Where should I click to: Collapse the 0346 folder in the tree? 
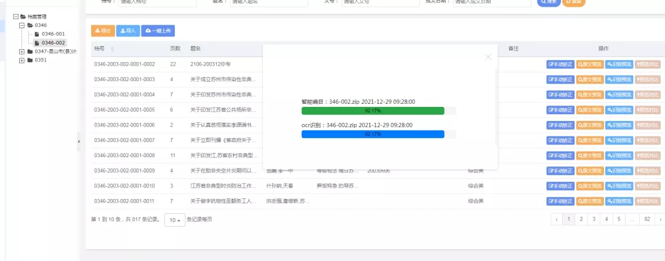tap(22, 26)
